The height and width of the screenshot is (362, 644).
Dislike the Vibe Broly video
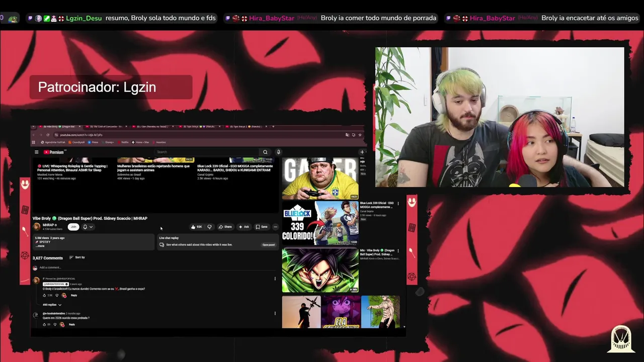(209, 227)
